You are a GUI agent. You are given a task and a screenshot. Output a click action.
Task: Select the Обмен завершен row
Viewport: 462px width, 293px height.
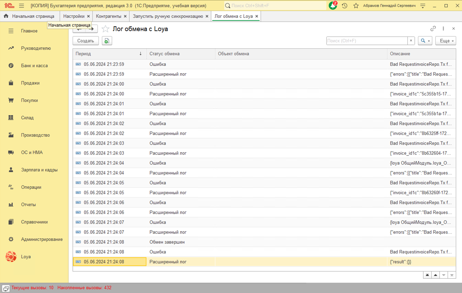(264, 242)
